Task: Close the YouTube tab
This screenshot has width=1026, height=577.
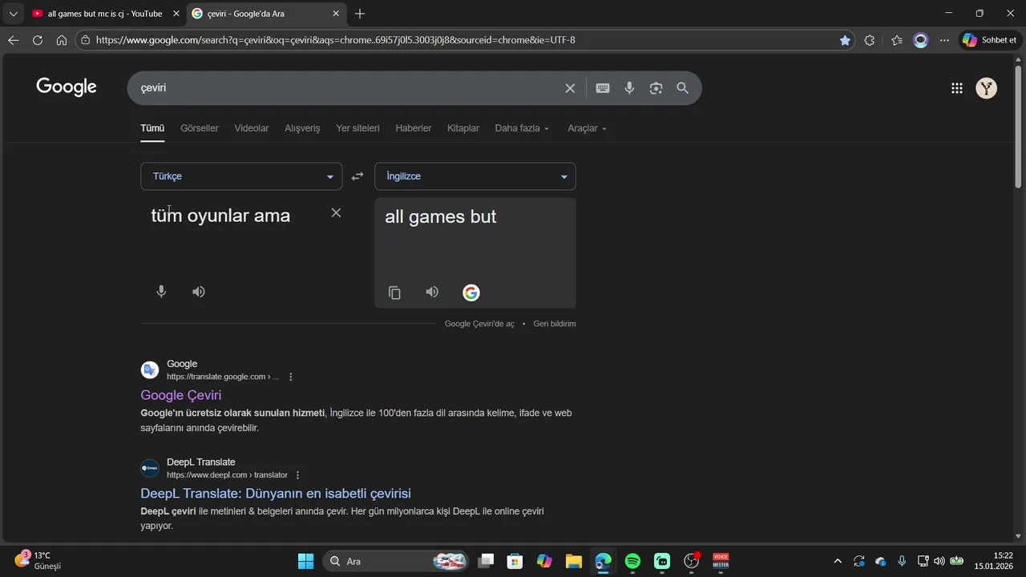Action: 176,14
